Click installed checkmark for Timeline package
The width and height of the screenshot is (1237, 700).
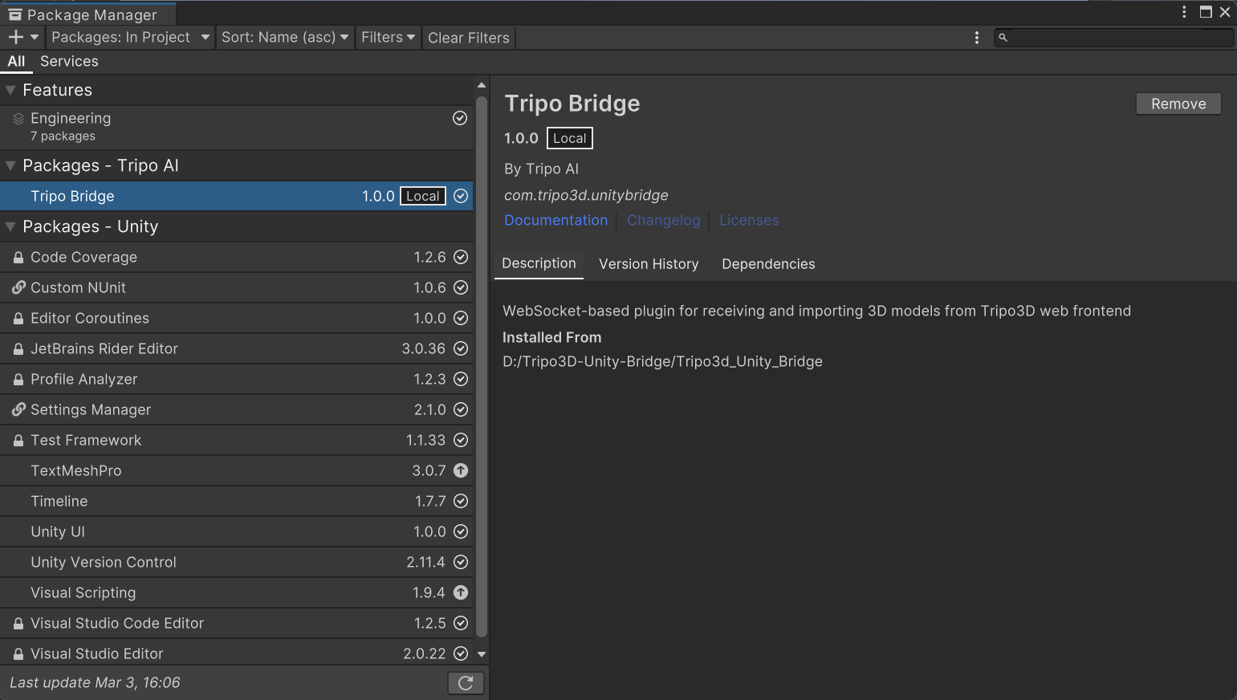tap(461, 501)
